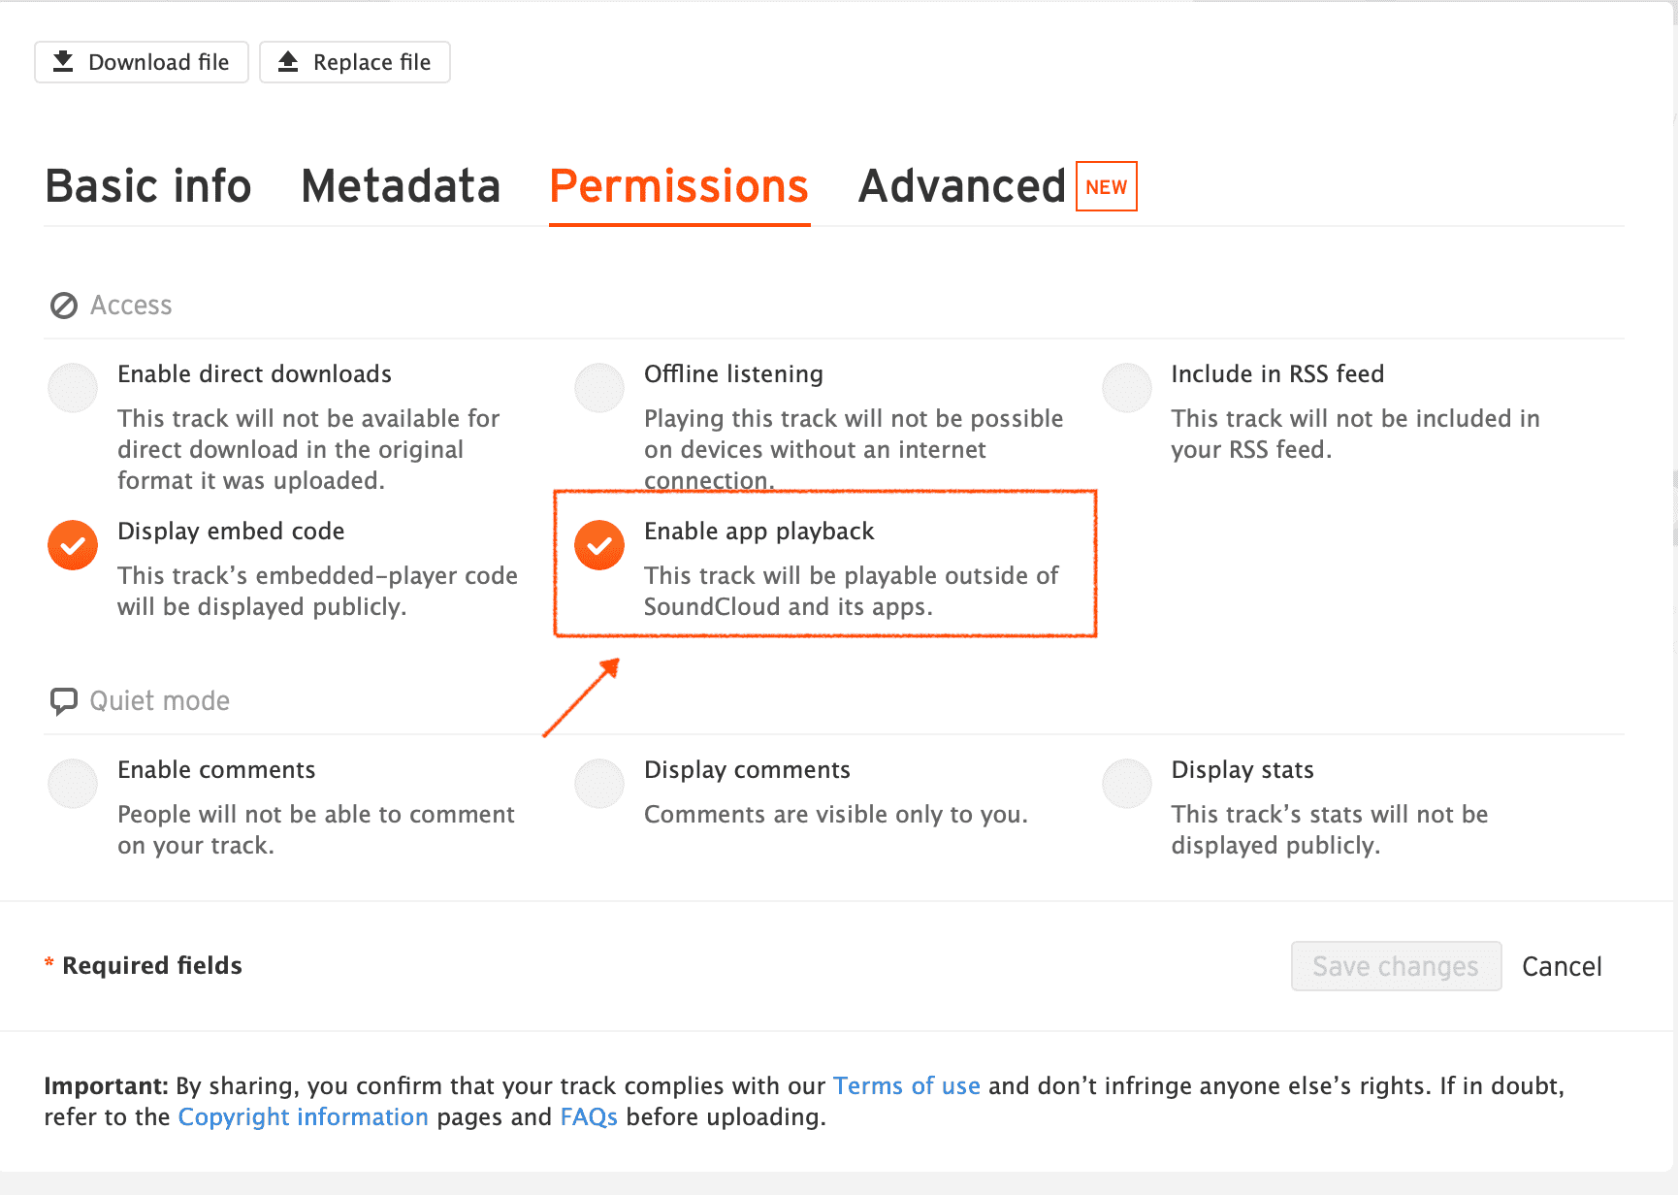Viewport: 1678px width, 1195px height.
Task: Turn on Offline listening
Action: coord(599,388)
